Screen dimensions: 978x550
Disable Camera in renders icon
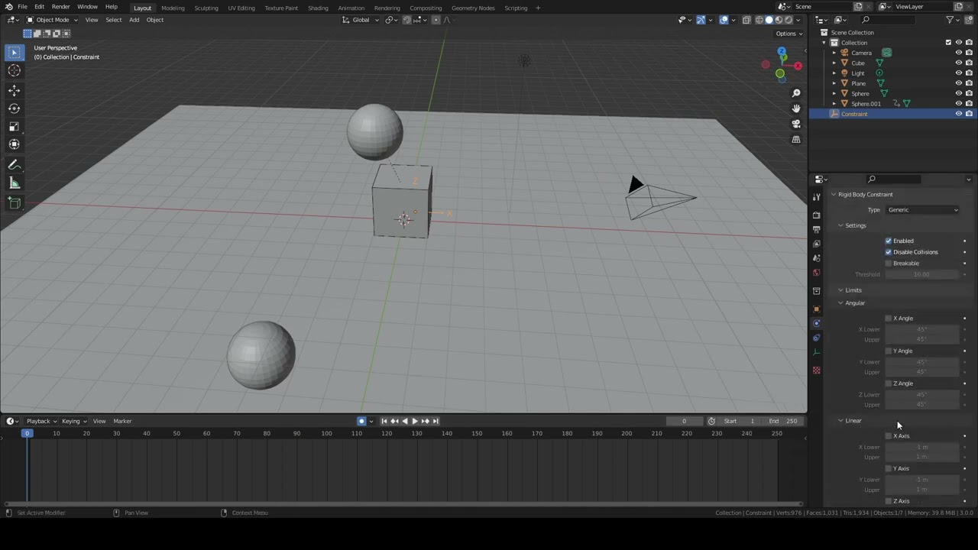point(969,53)
